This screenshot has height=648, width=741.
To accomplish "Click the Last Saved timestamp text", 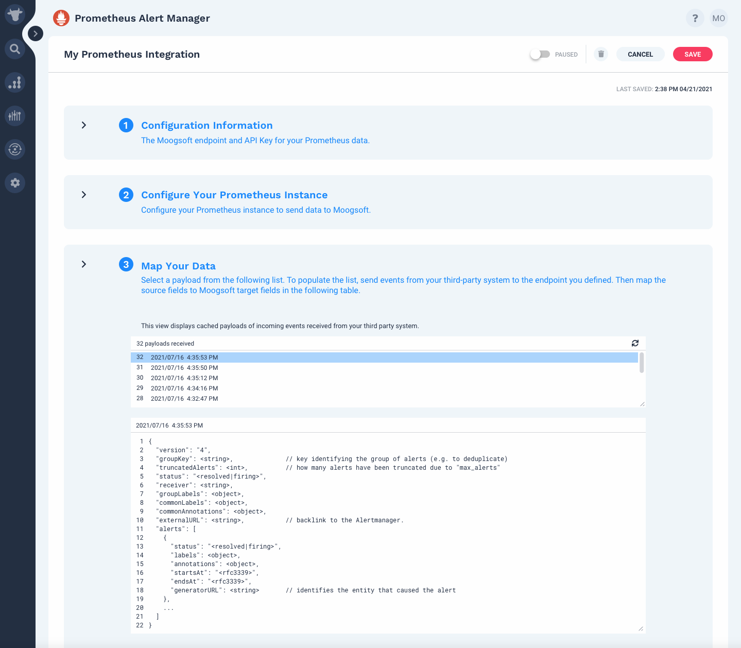I will [x=664, y=89].
